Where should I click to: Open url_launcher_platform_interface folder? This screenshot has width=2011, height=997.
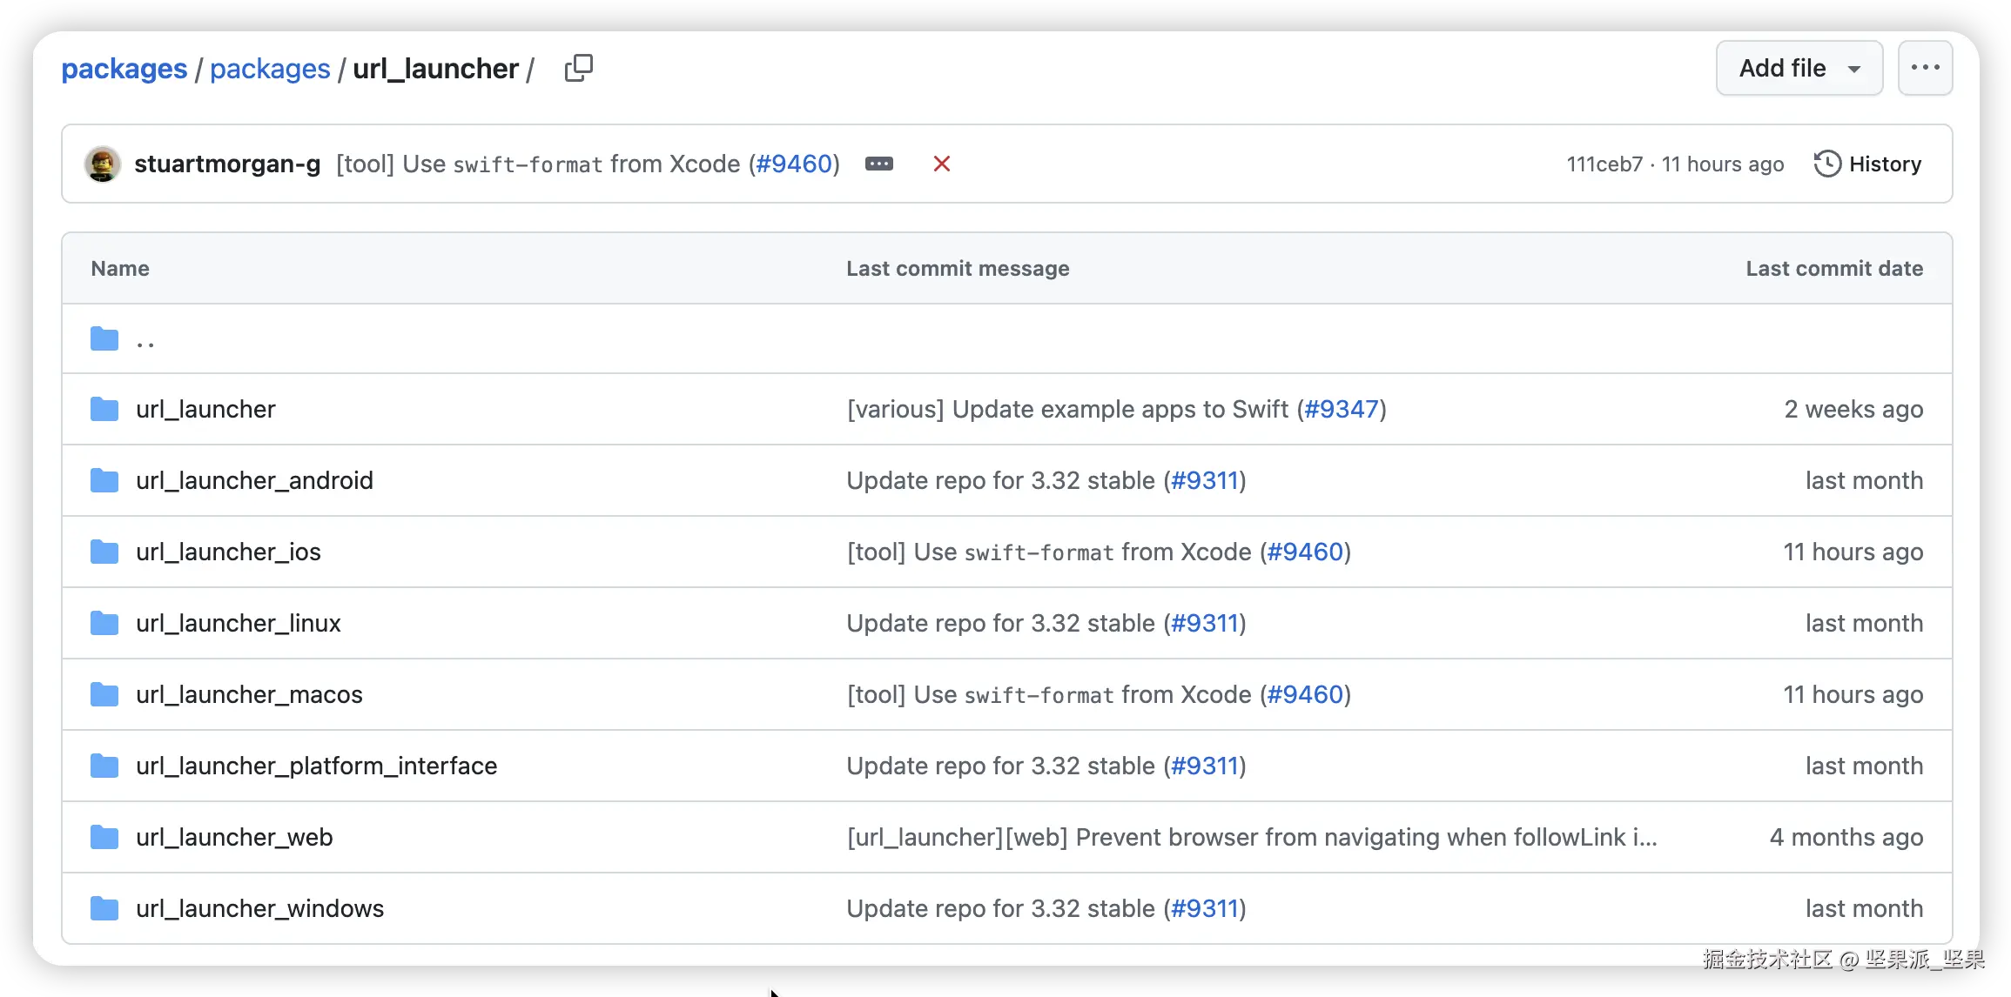point(316,766)
